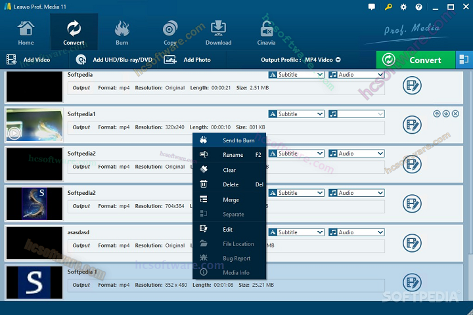
Task: Open Subtitle dropdown for Softpedia1 row
Action: click(296, 114)
